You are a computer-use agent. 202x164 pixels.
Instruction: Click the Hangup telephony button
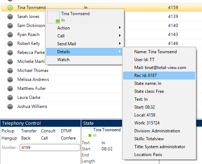(x=9, y=138)
